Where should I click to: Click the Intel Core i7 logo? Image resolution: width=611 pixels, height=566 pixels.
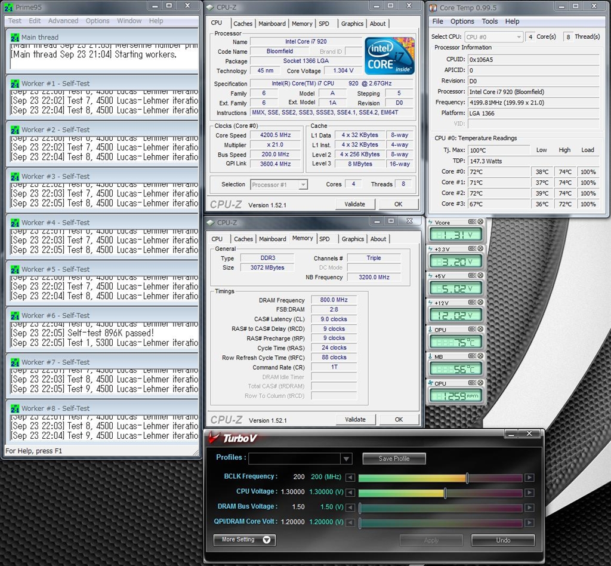pyautogui.click(x=390, y=55)
